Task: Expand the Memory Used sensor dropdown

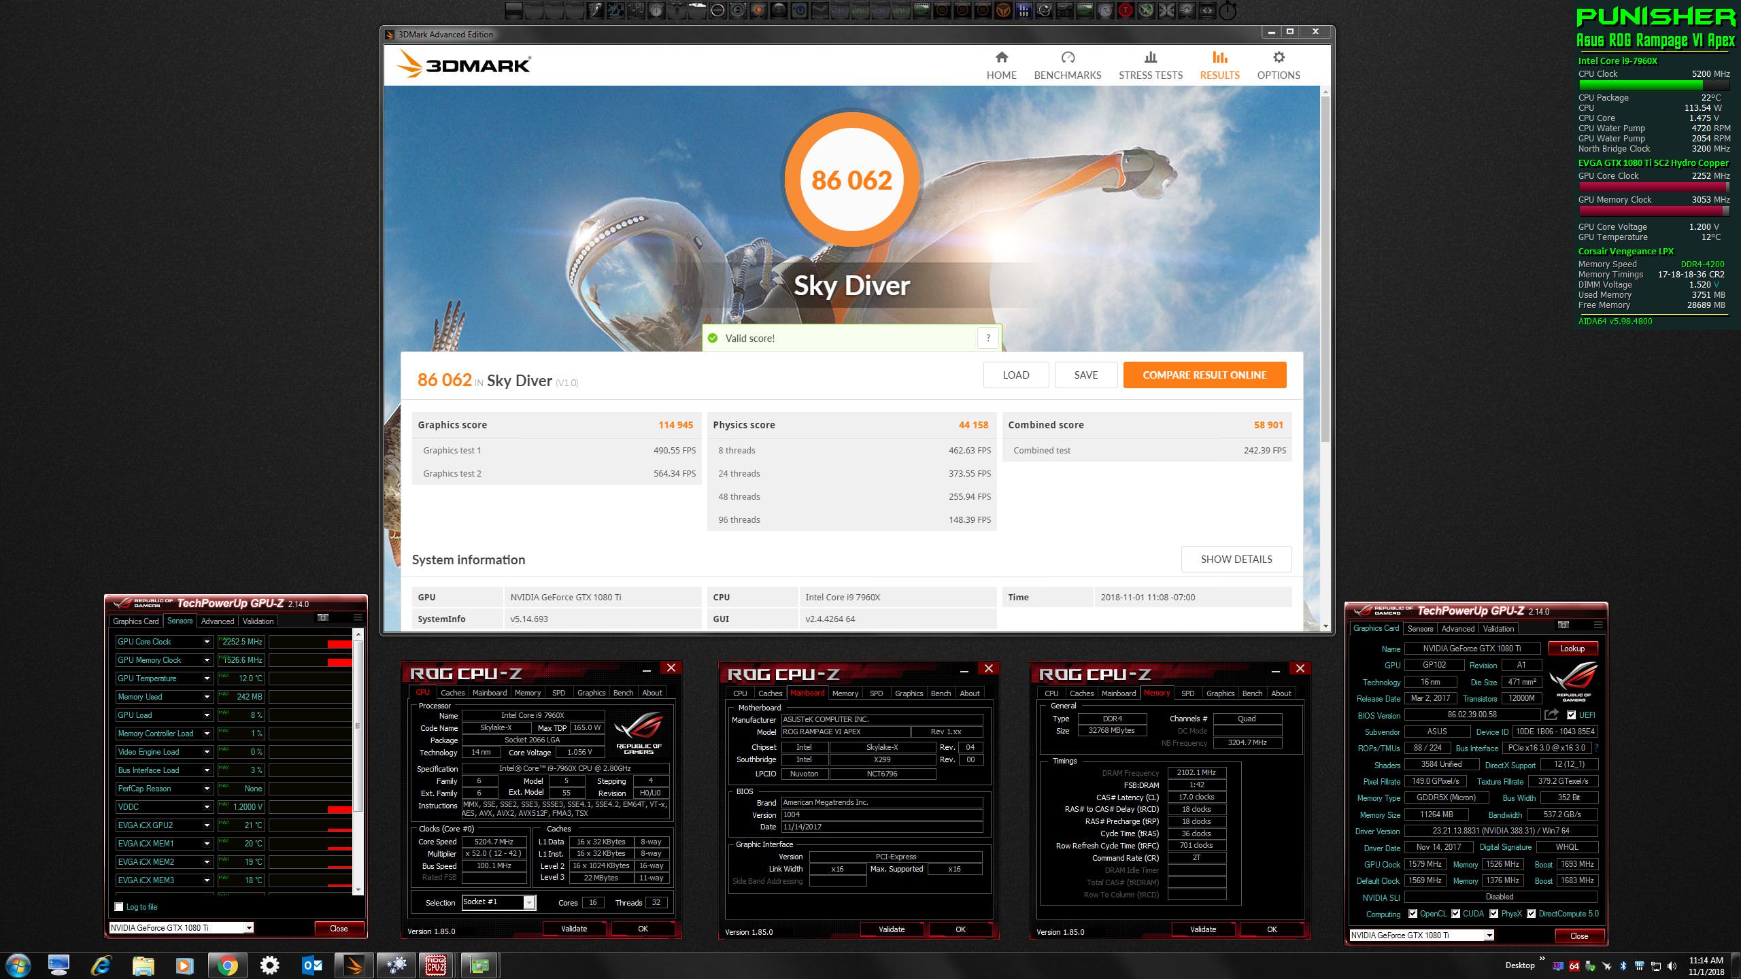Action: (x=207, y=697)
